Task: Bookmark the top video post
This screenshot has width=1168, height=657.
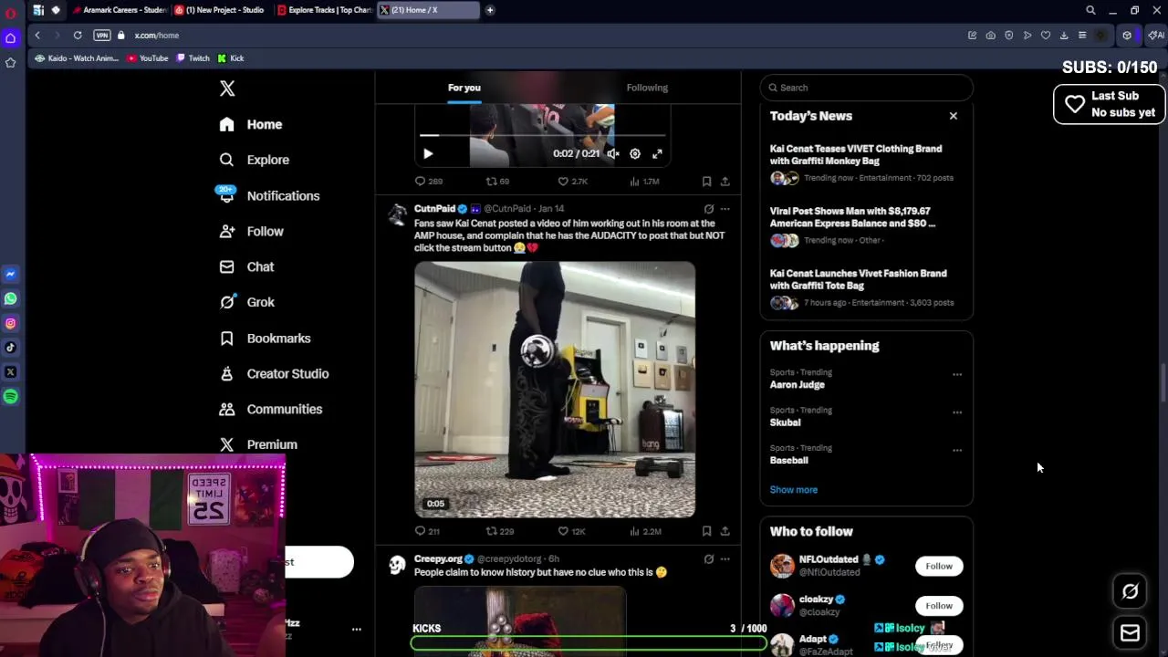Action: click(x=706, y=182)
